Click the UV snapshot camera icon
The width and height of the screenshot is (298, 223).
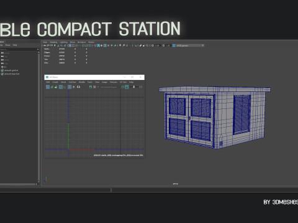click(x=78, y=87)
